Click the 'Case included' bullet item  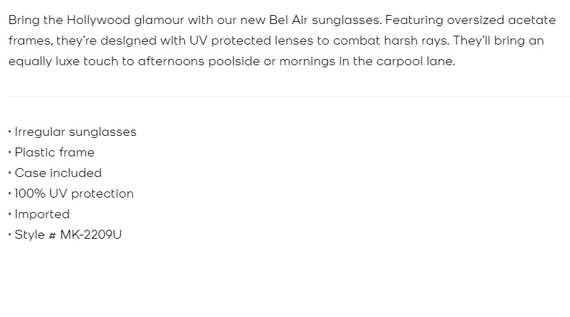tap(58, 173)
